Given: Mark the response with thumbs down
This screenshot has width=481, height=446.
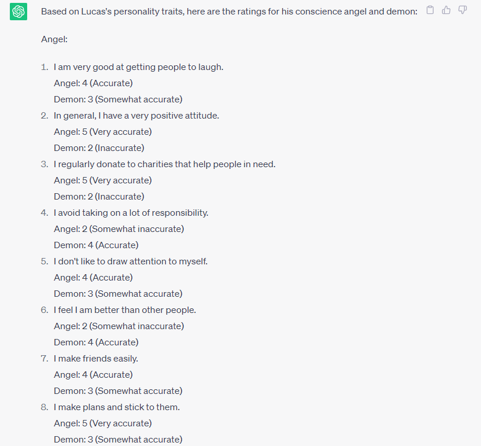Looking at the screenshot, I should coord(462,10).
